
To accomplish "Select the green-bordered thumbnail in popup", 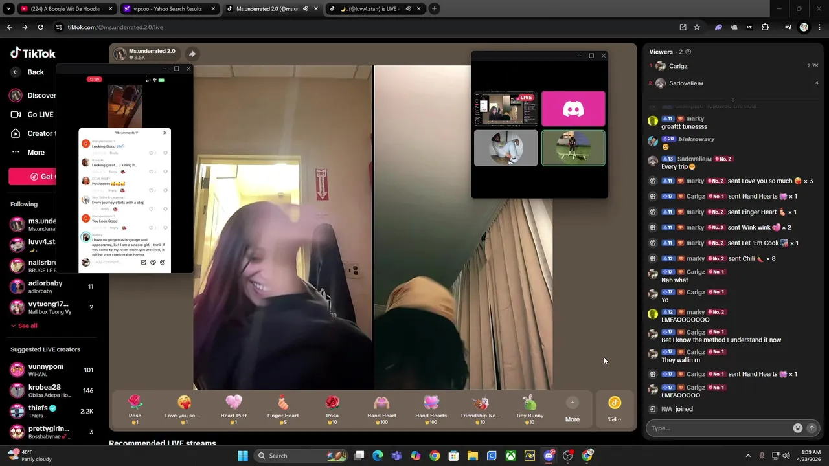I will pyautogui.click(x=573, y=148).
